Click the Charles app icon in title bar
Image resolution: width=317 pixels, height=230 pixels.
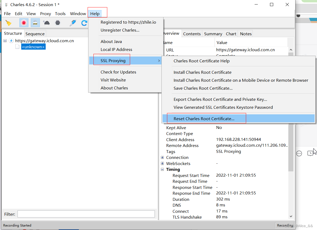click(x=6, y=5)
